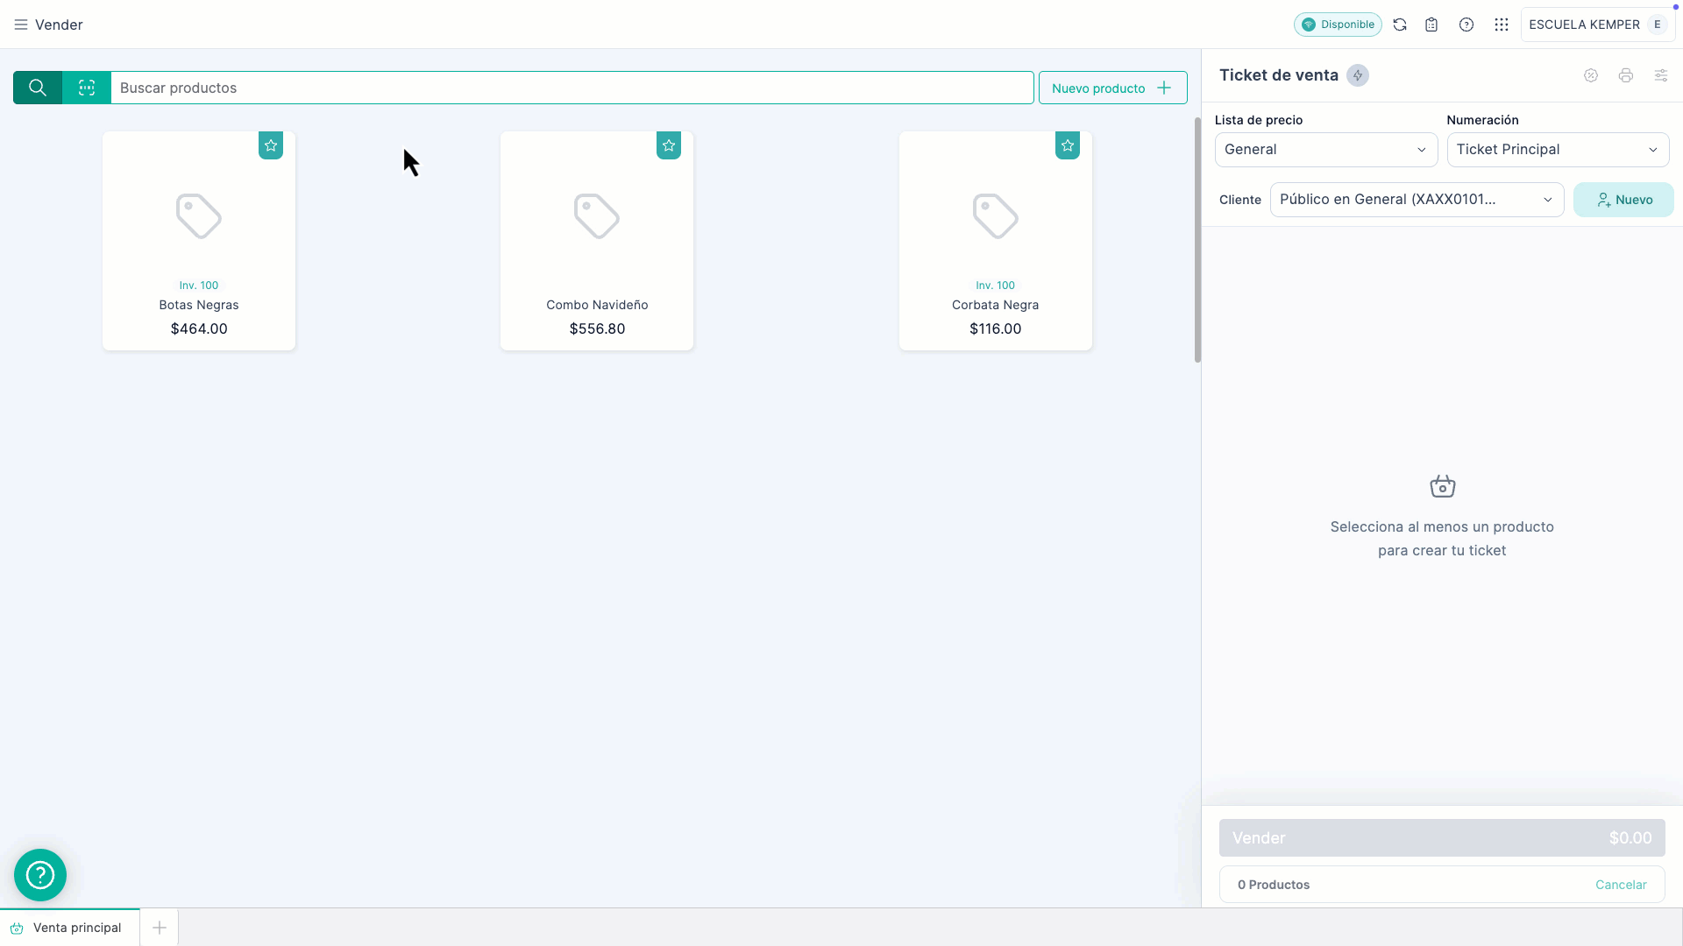The width and height of the screenshot is (1683, 946).
Task: Add Corbata Negra product to ticket
Action: pos(996,241)
